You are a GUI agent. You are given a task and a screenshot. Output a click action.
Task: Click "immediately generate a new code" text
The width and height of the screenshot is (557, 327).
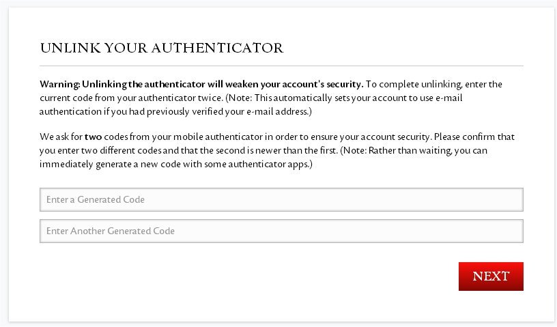click(108, 165)
